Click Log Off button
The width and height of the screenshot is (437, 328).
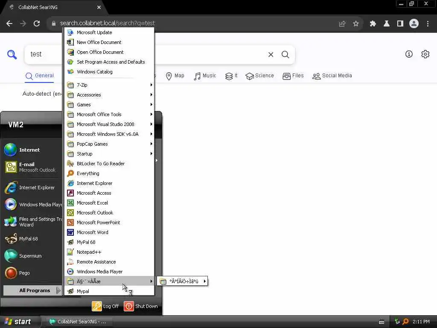point(105,306)
